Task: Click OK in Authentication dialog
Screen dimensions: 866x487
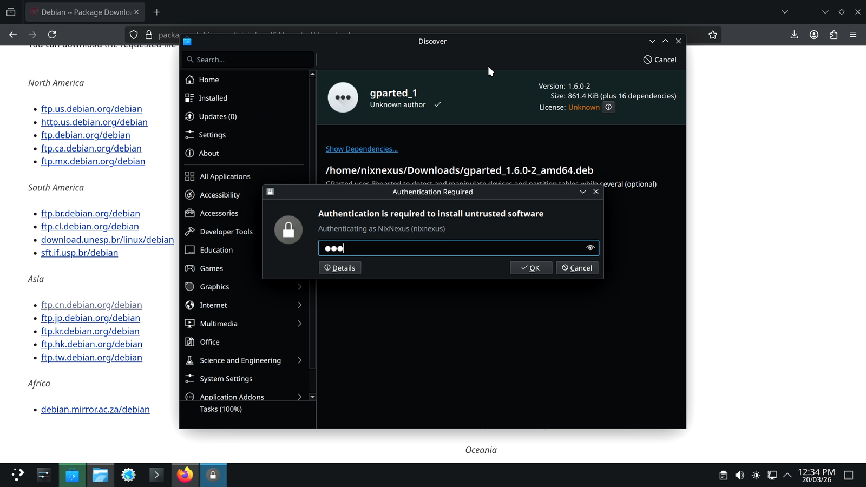Action: click(x=531, y=268)
